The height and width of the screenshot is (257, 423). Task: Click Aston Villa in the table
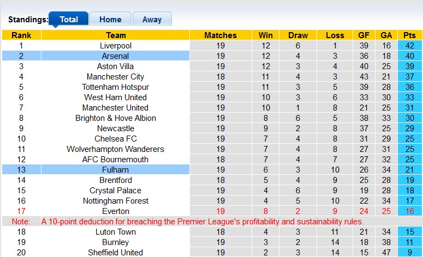[116, 66]
